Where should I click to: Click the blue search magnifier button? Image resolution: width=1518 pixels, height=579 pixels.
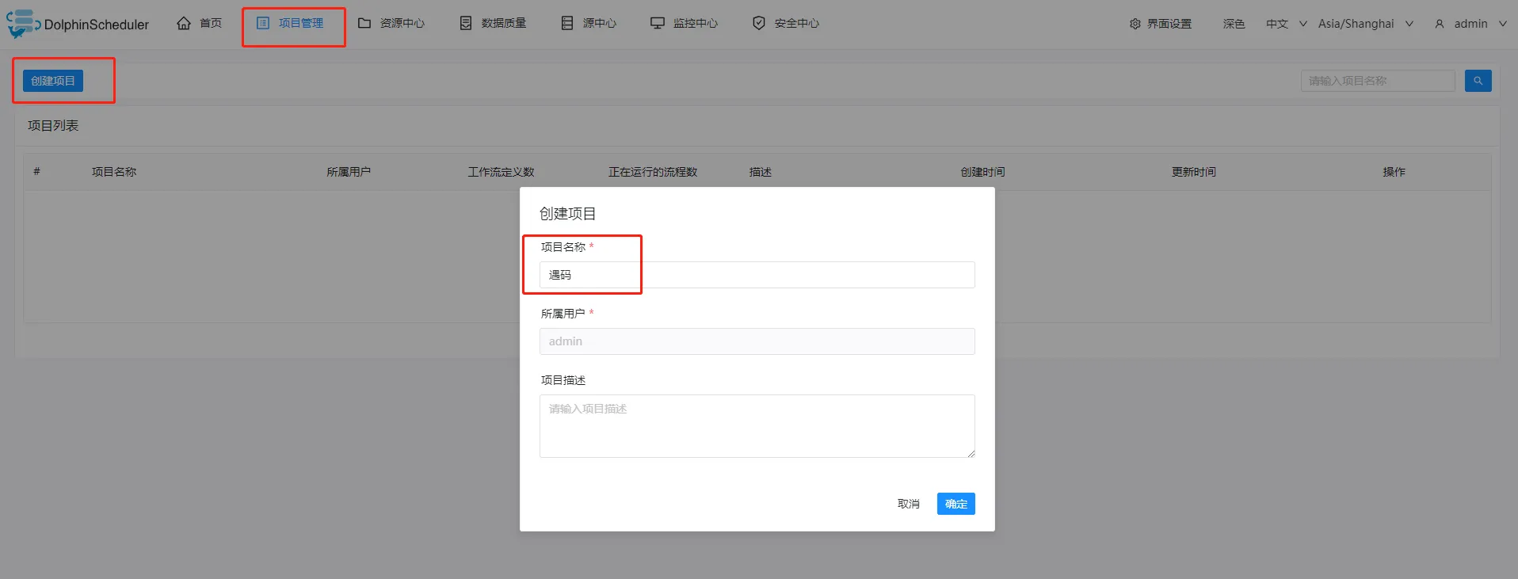(1478, 81)
